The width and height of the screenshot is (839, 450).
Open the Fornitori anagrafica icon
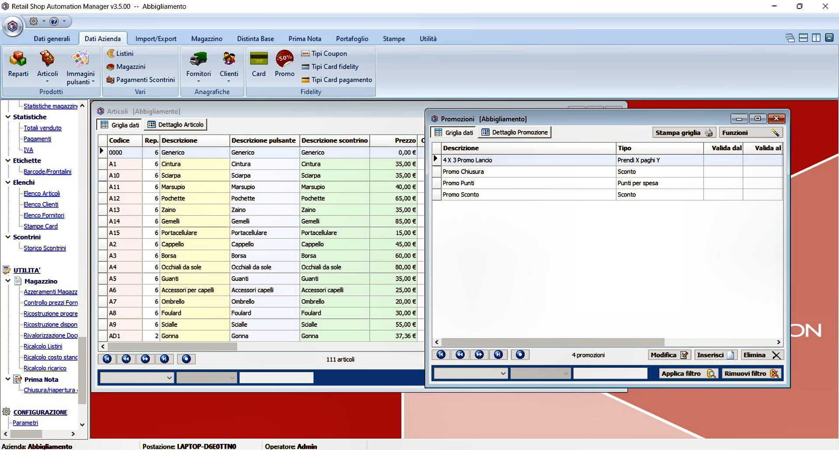198,66
